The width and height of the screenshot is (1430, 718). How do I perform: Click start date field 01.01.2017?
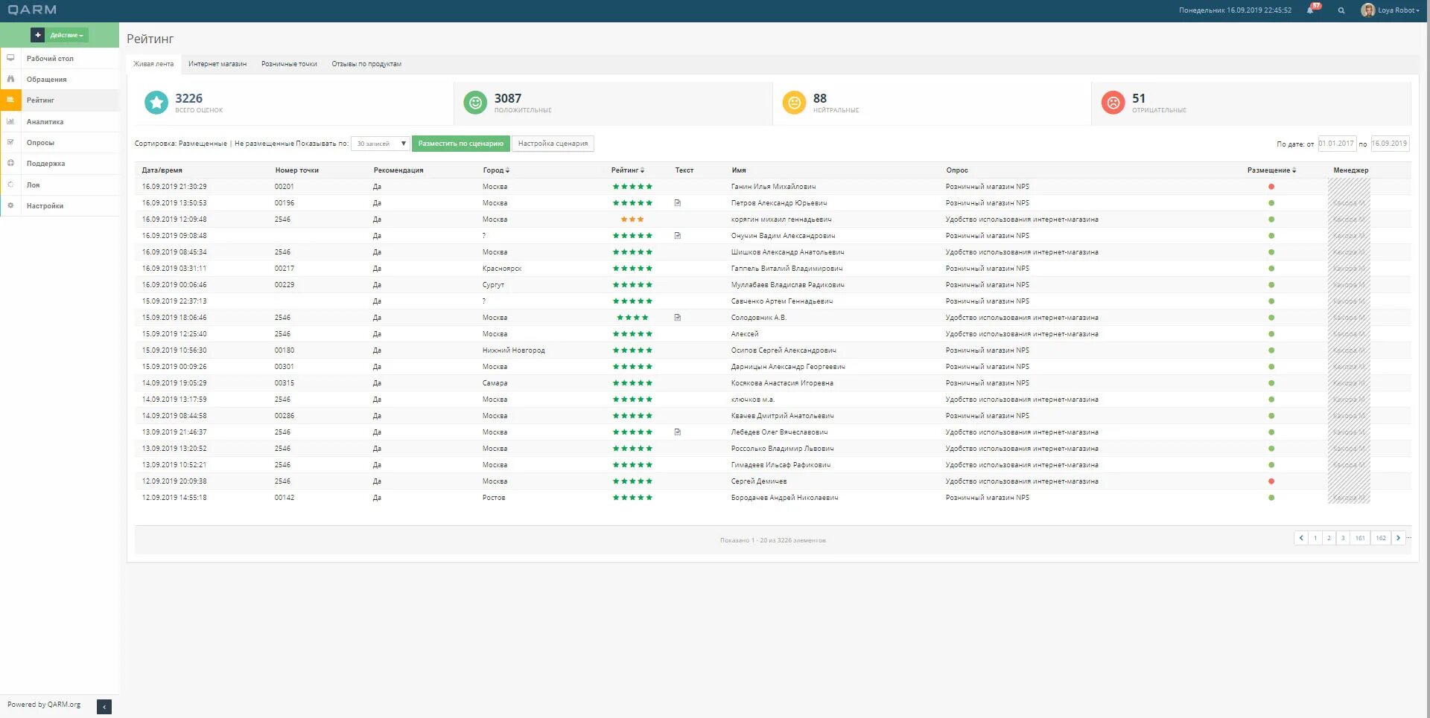(1337, 144)
